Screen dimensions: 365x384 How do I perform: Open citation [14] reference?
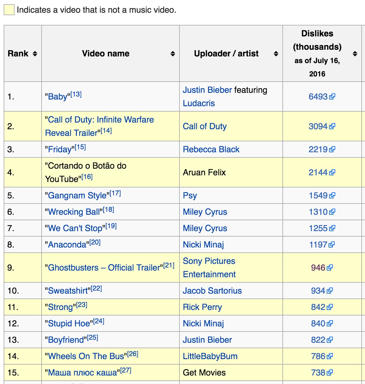coord(106,131)
